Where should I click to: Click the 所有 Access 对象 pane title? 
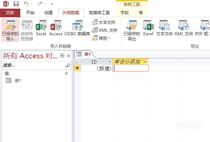pos(30,56)
